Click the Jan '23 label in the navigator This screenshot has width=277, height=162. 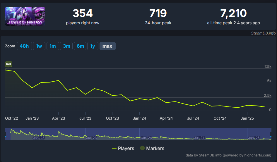pos(39,138)
